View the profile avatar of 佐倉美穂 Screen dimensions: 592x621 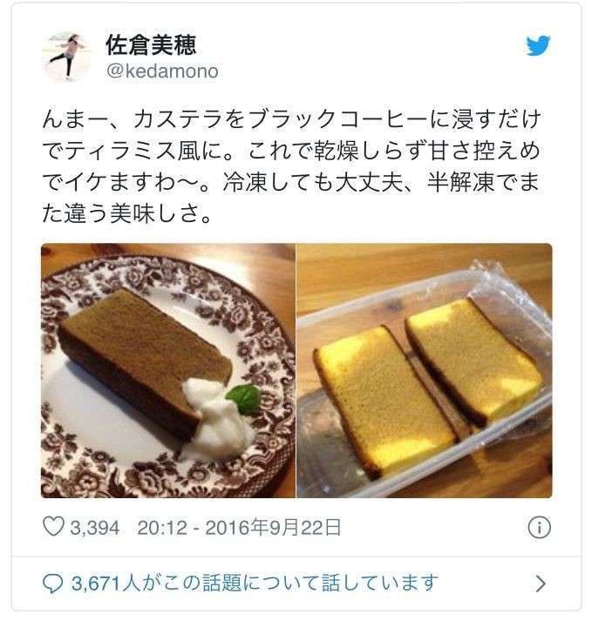(66, 57)
